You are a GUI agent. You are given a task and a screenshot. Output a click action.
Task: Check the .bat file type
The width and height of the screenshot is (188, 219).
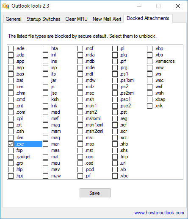[x=11, y=80]
